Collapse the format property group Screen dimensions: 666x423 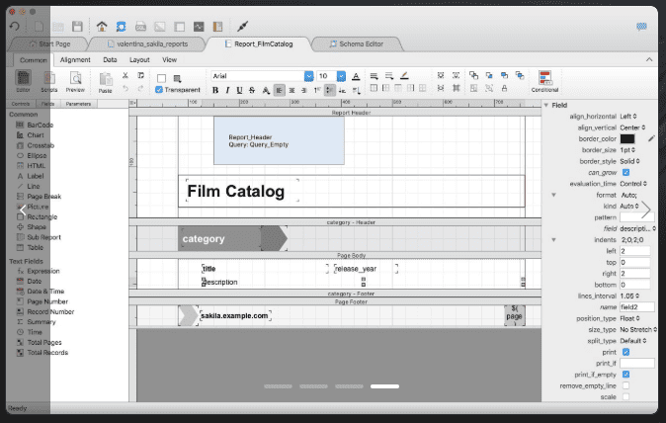coord(553,195)
